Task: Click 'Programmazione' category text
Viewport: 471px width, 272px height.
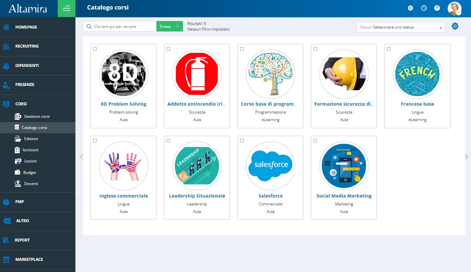Action: (271, 112)
